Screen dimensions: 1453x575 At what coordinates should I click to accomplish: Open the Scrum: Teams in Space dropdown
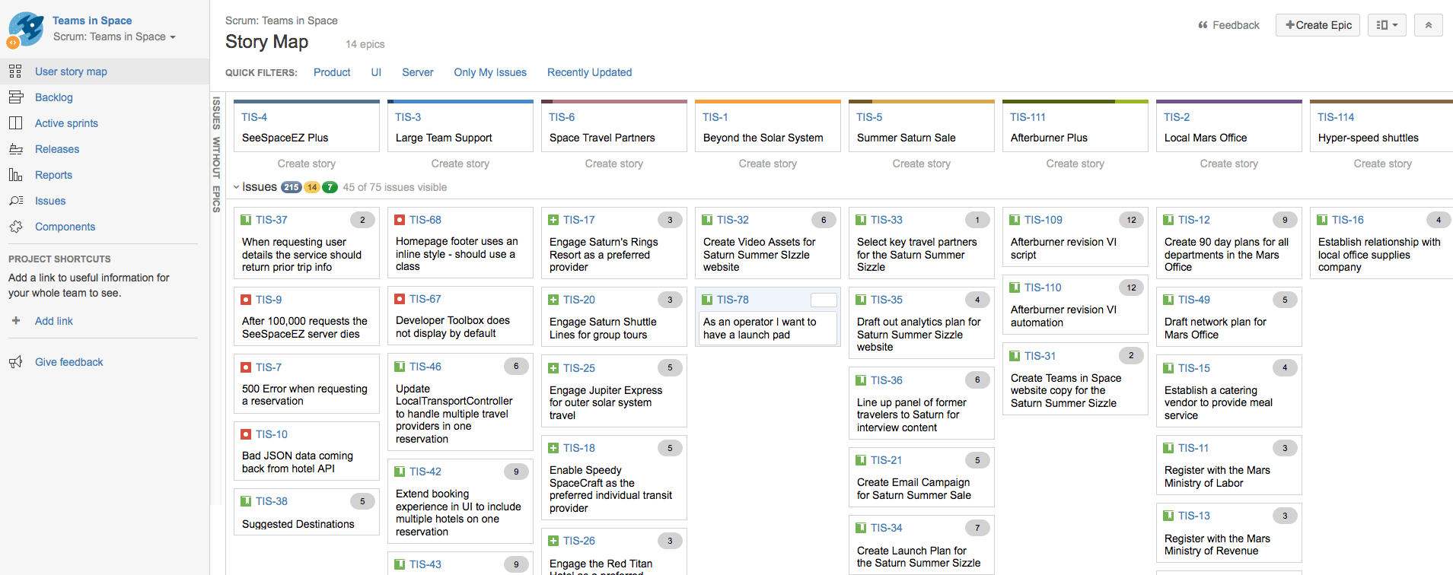pos(114,37)
